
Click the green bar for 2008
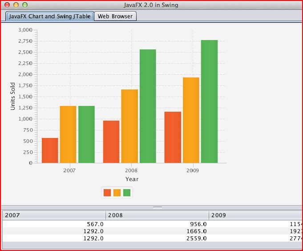pos(148,106)
